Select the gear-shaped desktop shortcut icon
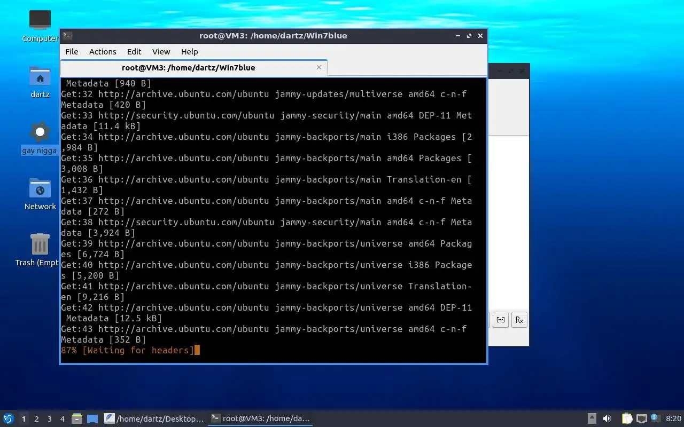This screenshot has height=427, width=684. pyautogui.click(x=40, y=132)
